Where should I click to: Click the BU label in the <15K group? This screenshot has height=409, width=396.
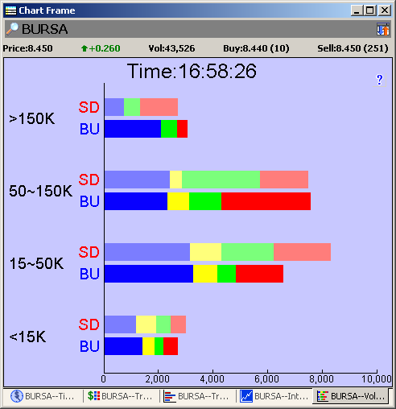[89, 346]
